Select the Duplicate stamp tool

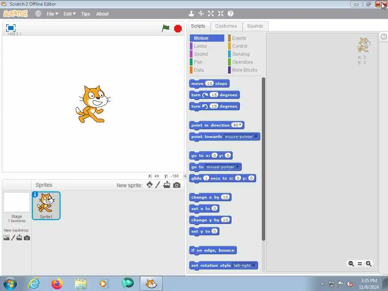191,14
